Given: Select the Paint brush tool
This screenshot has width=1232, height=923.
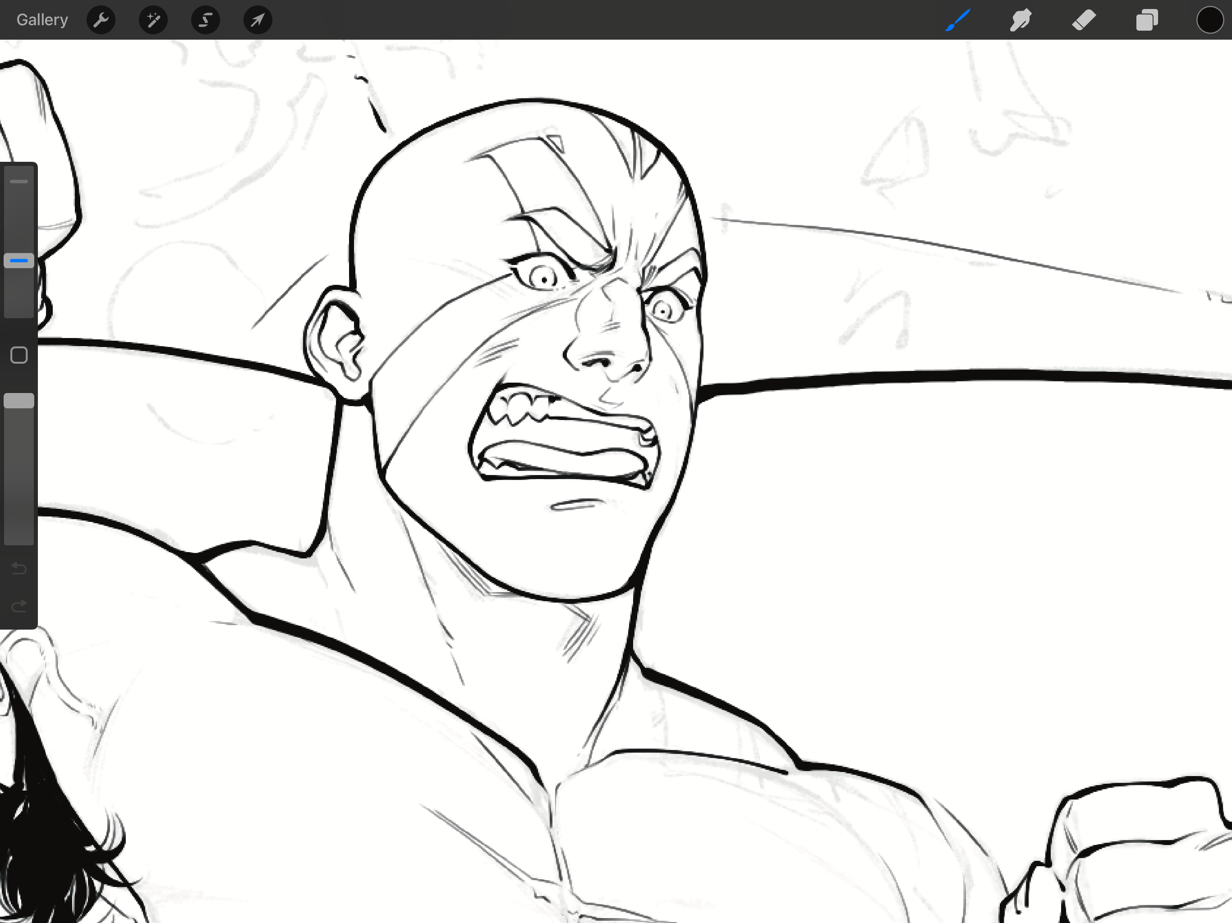Looking at the screenshot, I should click(958, 20).
